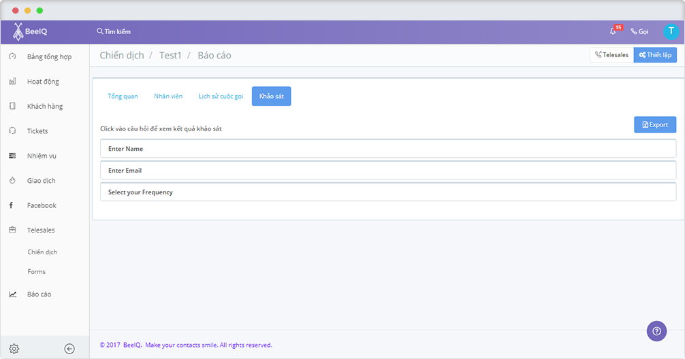Click the Export button

(655, 124)
